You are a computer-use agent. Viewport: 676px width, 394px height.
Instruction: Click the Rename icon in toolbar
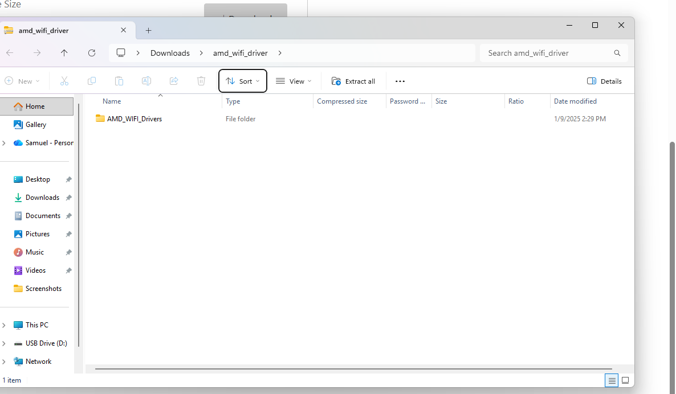[146, 81]
